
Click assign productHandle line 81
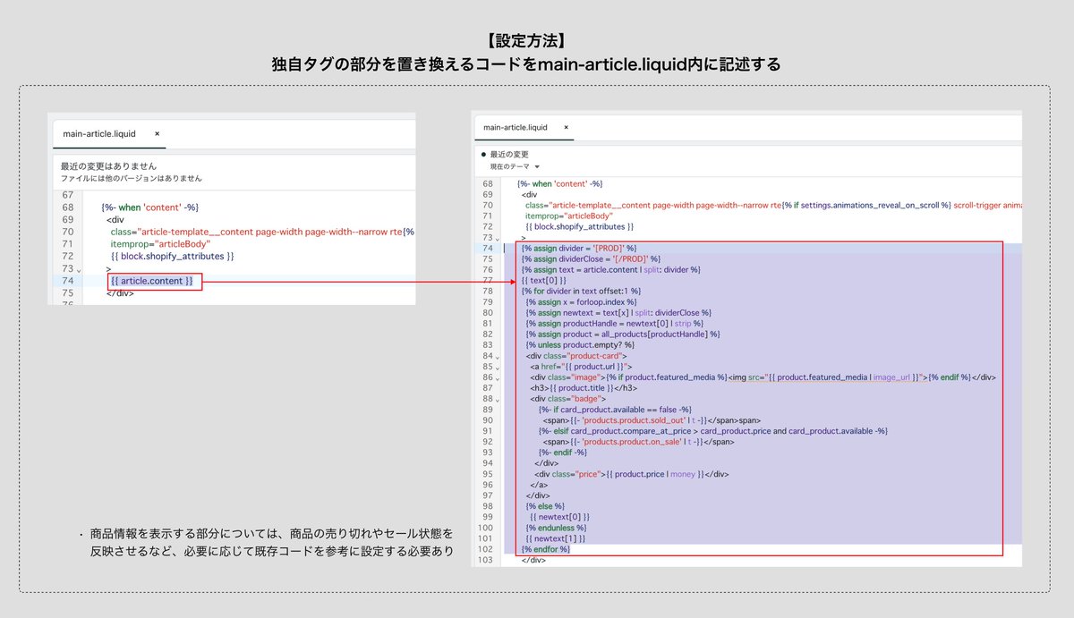click(615, 324)
